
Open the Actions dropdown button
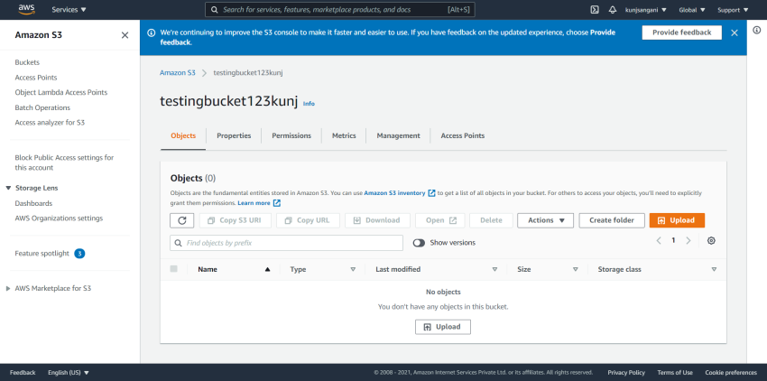point(545,220)
